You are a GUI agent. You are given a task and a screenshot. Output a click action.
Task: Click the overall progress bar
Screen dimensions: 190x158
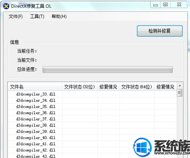[x=108, y=70]
